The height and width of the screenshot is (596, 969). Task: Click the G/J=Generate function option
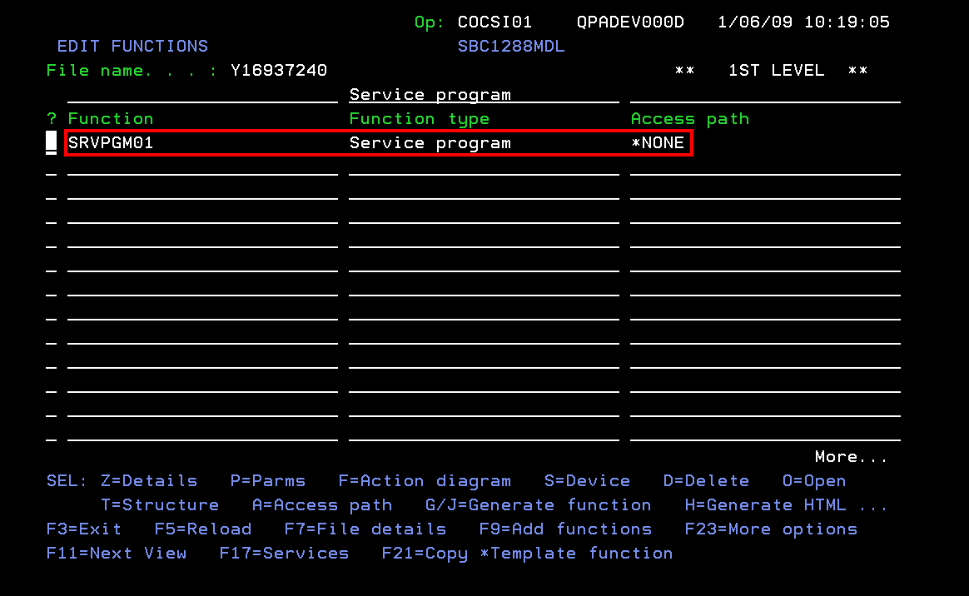(x=538, y=505)
